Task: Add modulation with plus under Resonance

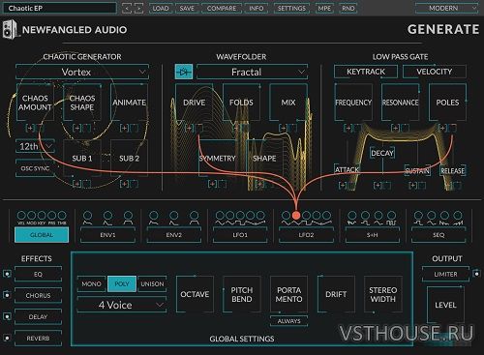Action: click(396, 128)
